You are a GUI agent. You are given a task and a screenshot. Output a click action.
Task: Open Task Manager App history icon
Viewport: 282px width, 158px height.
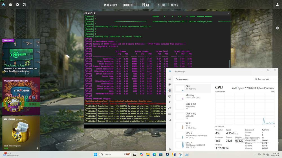169,96
